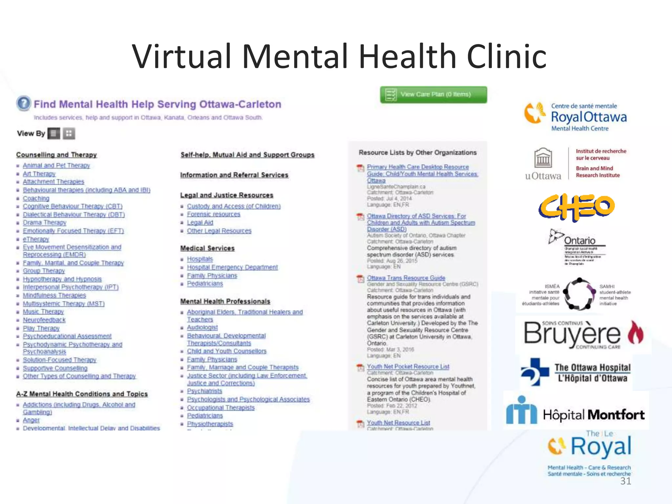Open Psychiatrists link
672x504 pixels.
[204, 391]
